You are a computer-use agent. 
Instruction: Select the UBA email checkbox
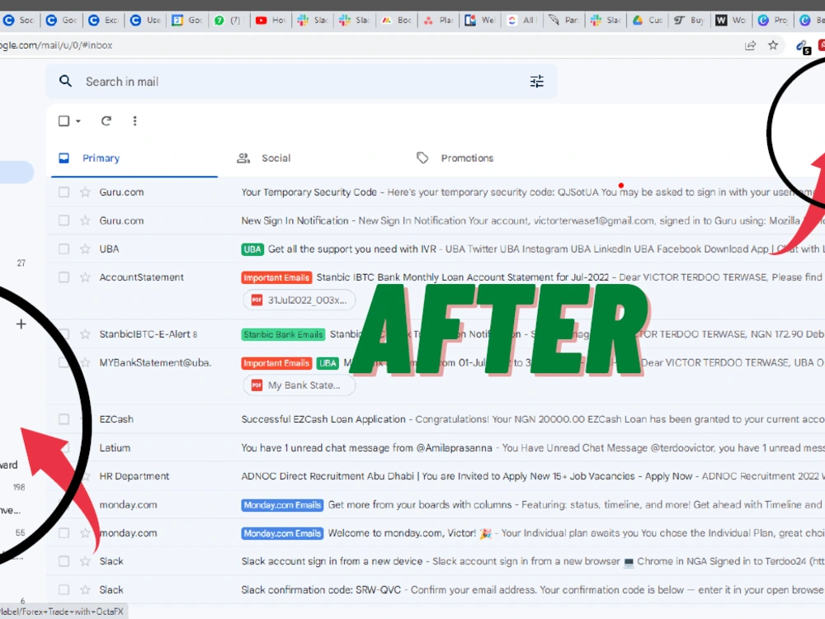[x=64, y=249]
